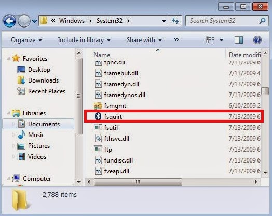Open the address bar history dropdown
Screen dimensions: 272x216
[164, 21]
